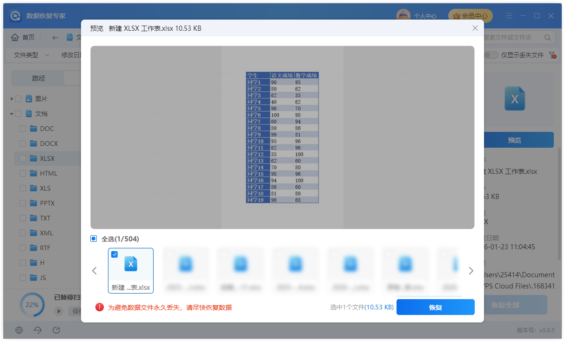Select the RTF folder icon
The image size is (565, 342).
point(34,248)
